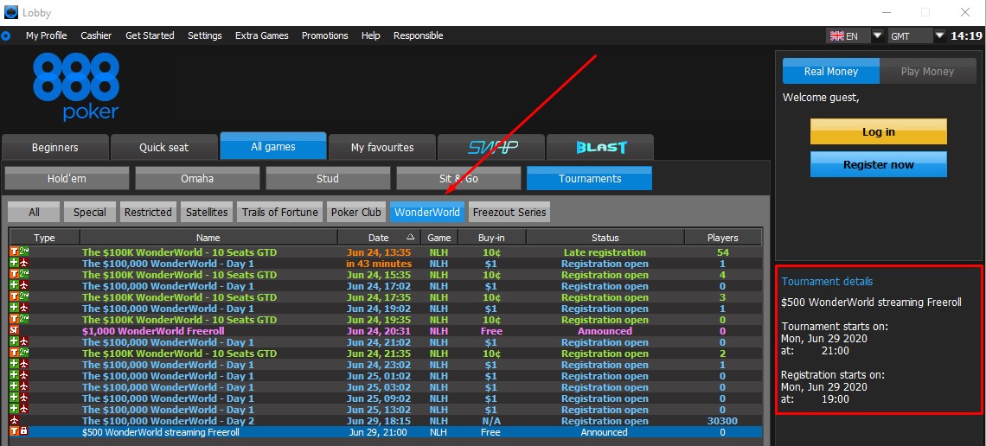Click the orange T icon in Jun 24, 15:35 row
This screenshot has height=446, width=986.
(x=14, y=275)
